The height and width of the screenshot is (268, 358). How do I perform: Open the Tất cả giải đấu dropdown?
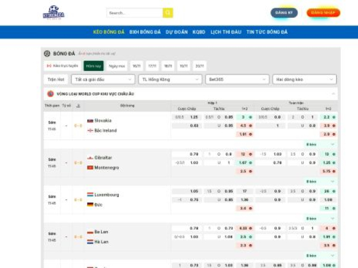[102, 79]
